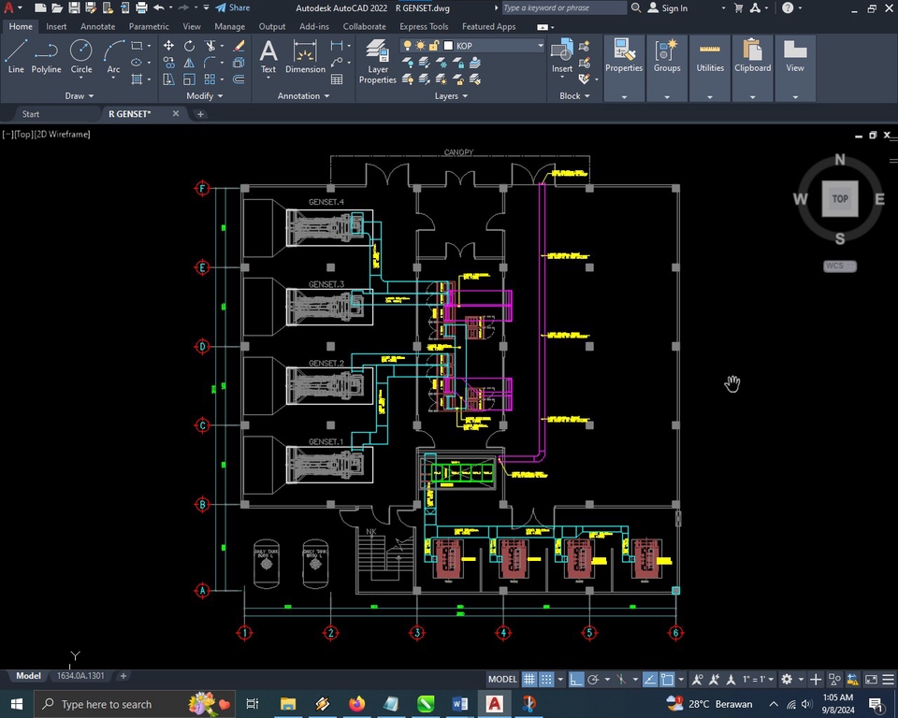Image resolution: width=898 pixels, height=718 pixels.
Task: Click the Table tool icon
Action: pos(337,79)
